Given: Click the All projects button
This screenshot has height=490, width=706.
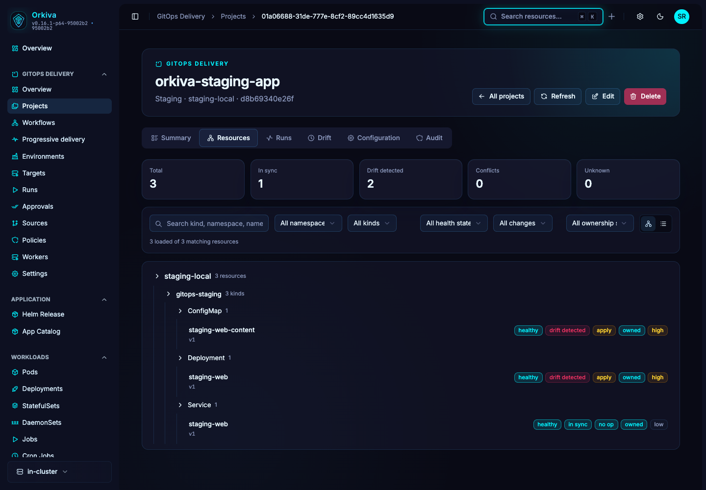Looking at the screenshot, I should tap(501, 97).
